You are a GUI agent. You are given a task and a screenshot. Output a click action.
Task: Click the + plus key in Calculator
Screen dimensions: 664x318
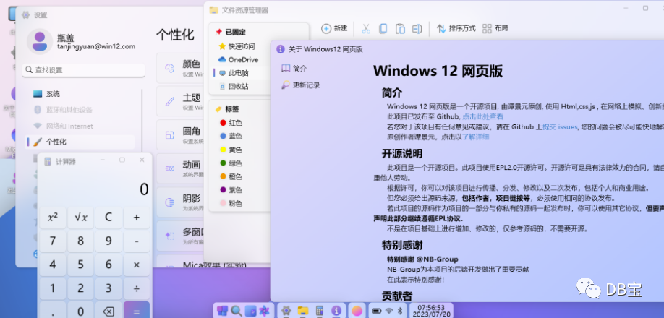[137, 218]
